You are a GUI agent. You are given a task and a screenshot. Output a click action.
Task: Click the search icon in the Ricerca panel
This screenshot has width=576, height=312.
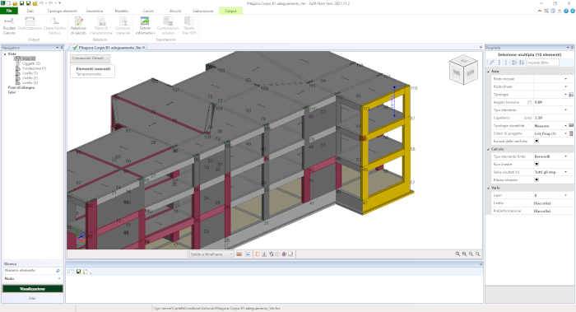(58, 271)
